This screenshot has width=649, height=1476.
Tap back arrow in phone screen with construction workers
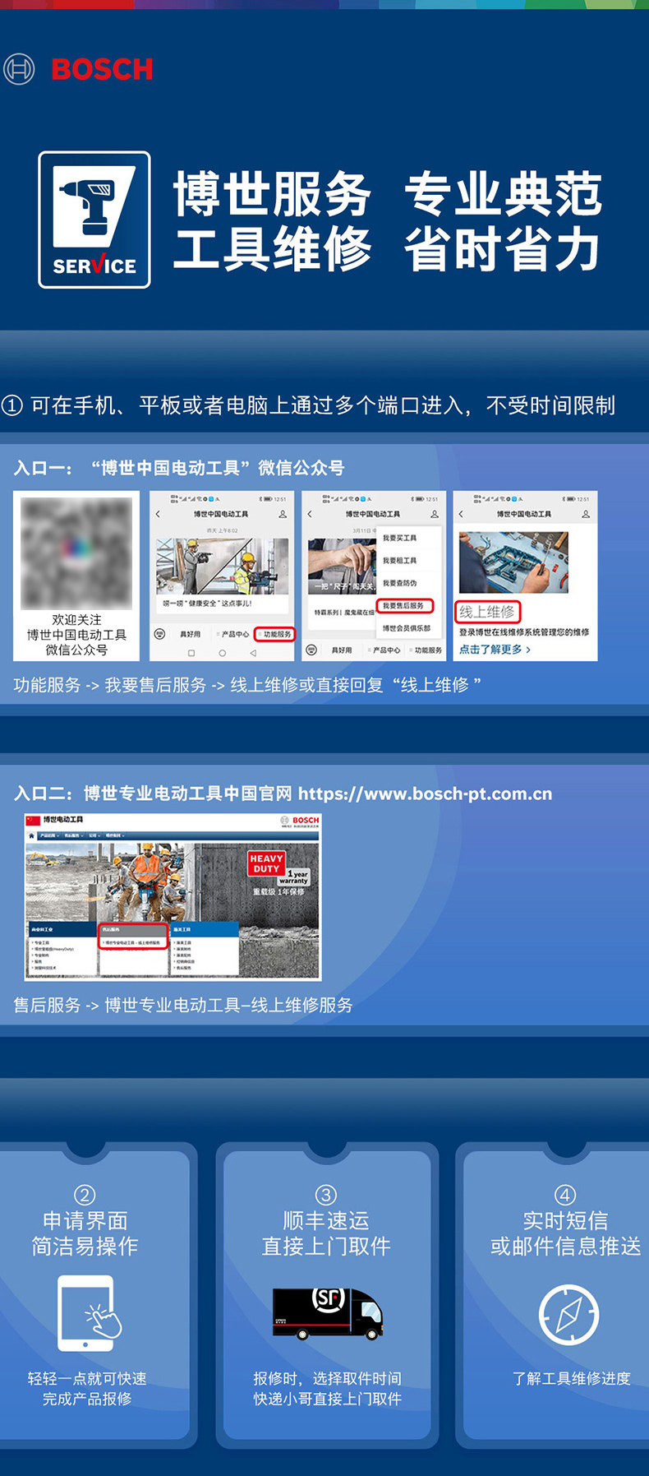(x=158, y=514)
